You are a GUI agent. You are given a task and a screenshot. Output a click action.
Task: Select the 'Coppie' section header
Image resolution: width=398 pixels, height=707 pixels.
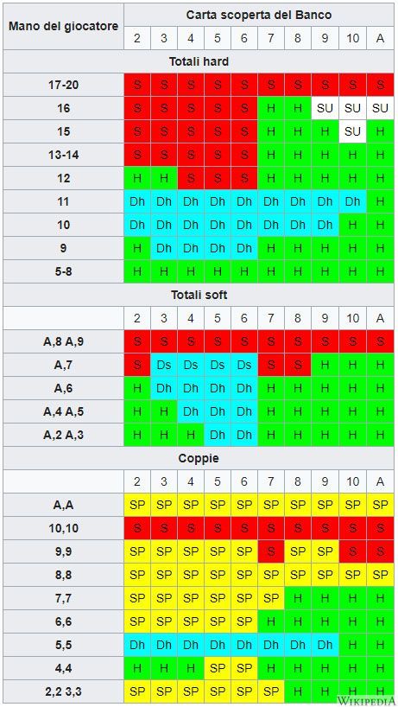pos(199,458)
